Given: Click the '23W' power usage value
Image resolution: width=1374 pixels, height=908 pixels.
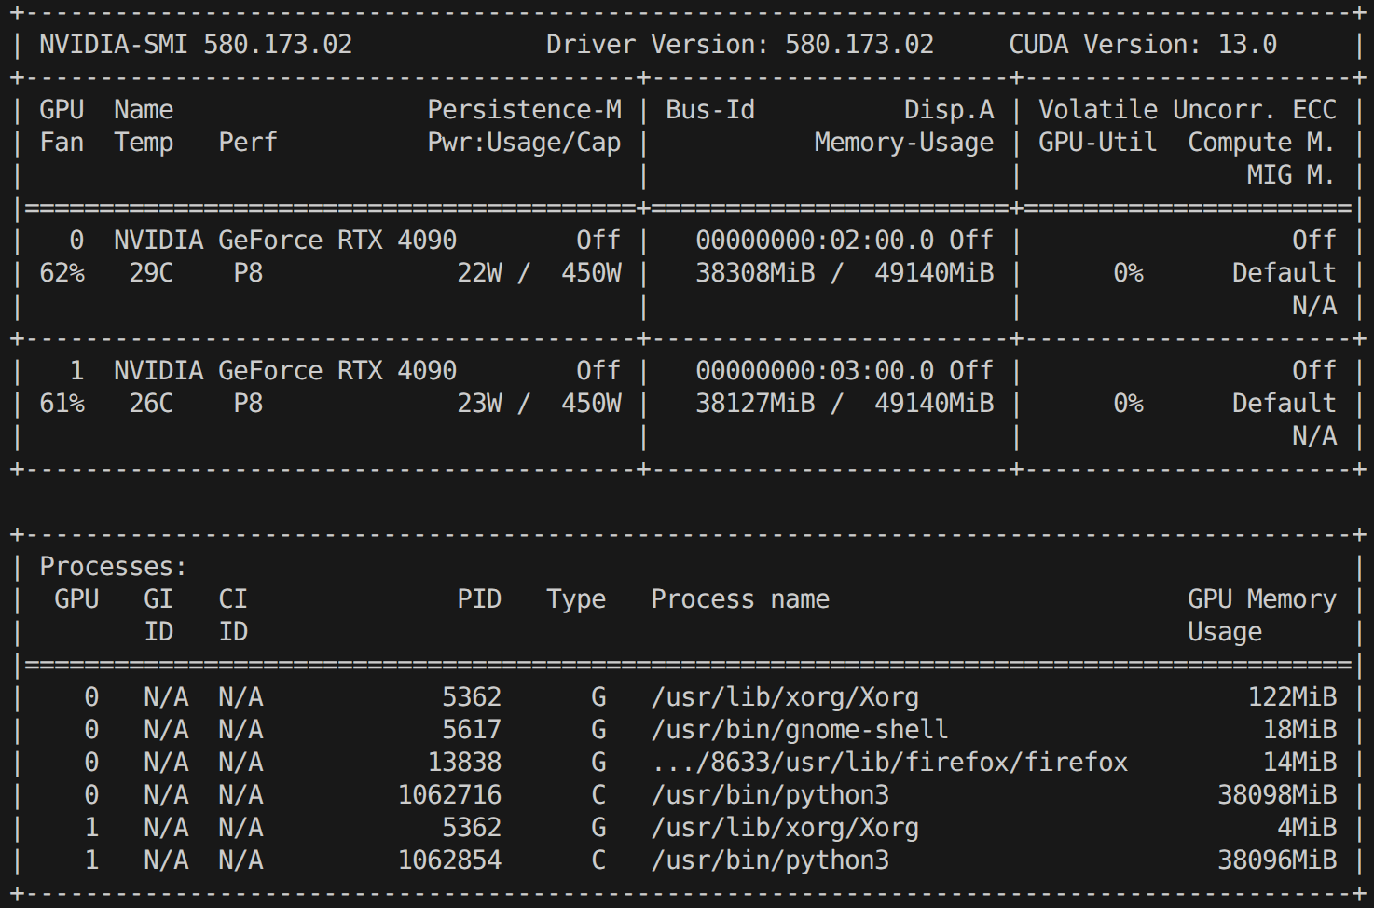Looking at the screenshot, I should click(479, 404).
